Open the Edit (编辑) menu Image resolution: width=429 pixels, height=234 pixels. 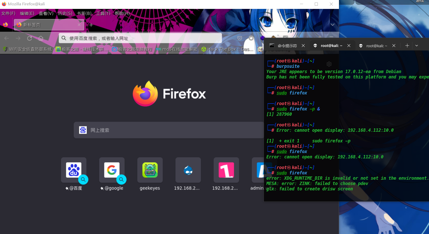27,13
